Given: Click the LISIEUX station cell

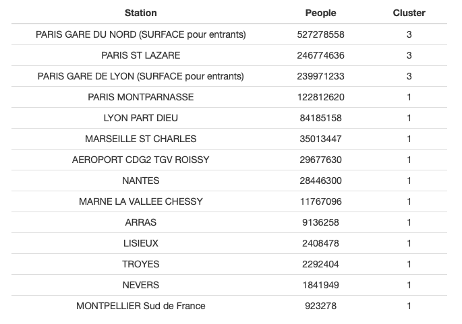Looking at the screenshot, I should (x=140, y=243).
